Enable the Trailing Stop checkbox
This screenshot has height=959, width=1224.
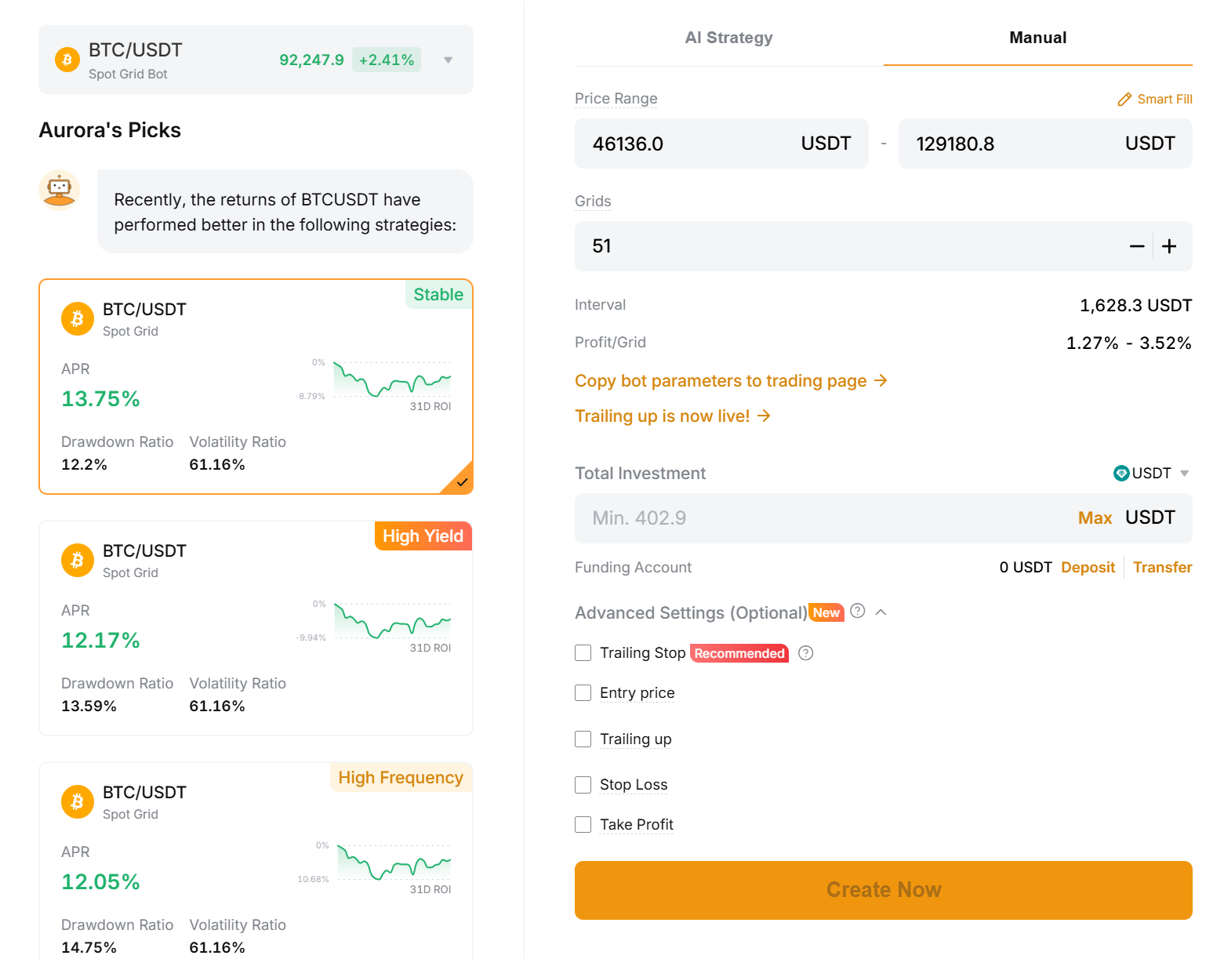(x=583, y=652)
